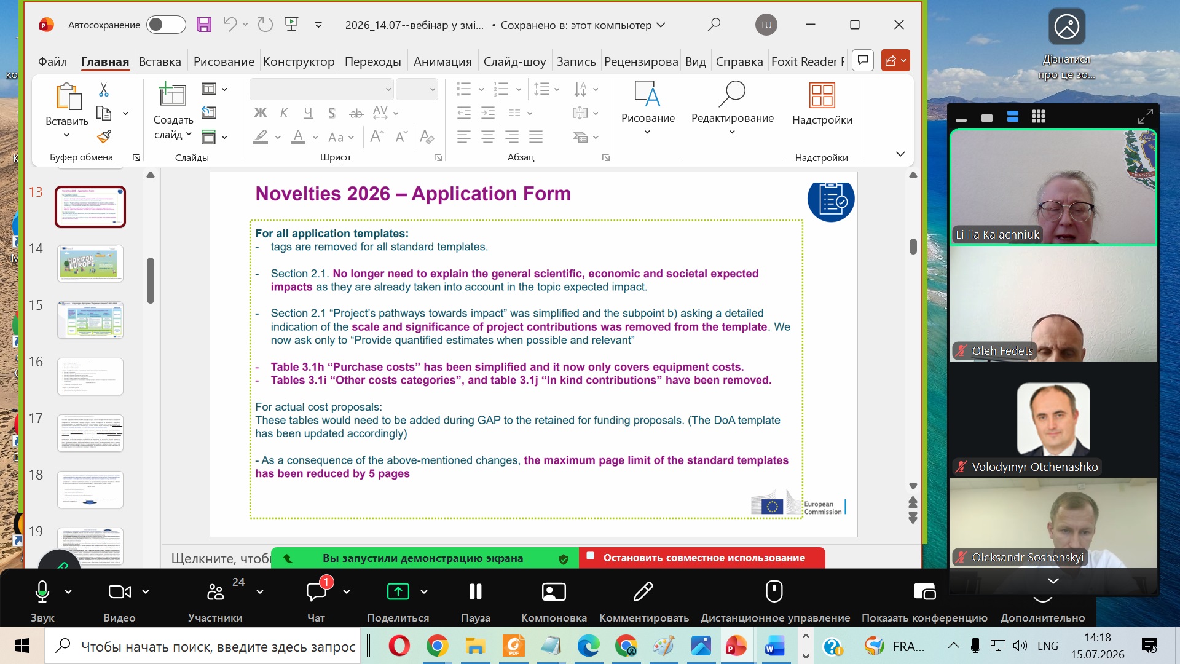The height and width of the screenshot is (664, 1180).
Task: Toggle underline Ч formatting
Action: click(x=308, y=113)
